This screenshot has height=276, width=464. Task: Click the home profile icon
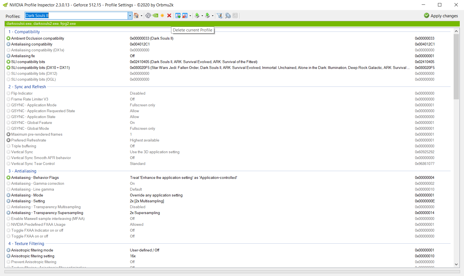pos(136,16)
